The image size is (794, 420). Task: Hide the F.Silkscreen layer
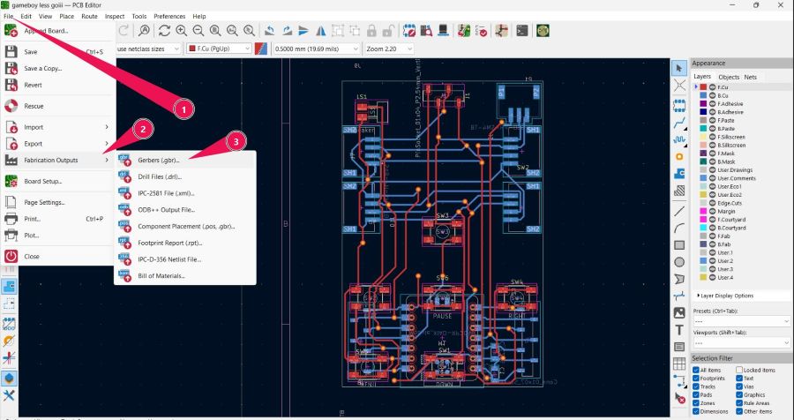[x=712, y=137]
